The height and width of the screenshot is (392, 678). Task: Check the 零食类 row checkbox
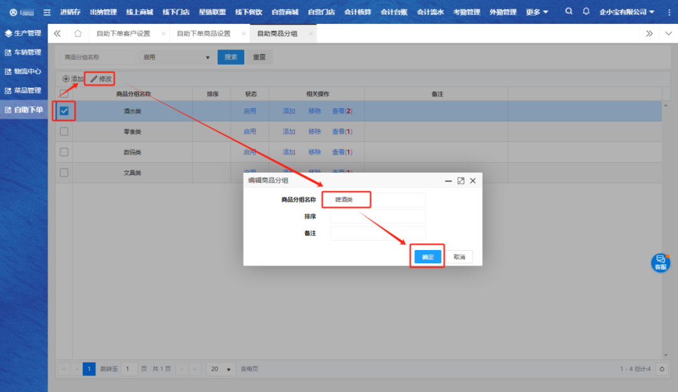coord(64,132)
